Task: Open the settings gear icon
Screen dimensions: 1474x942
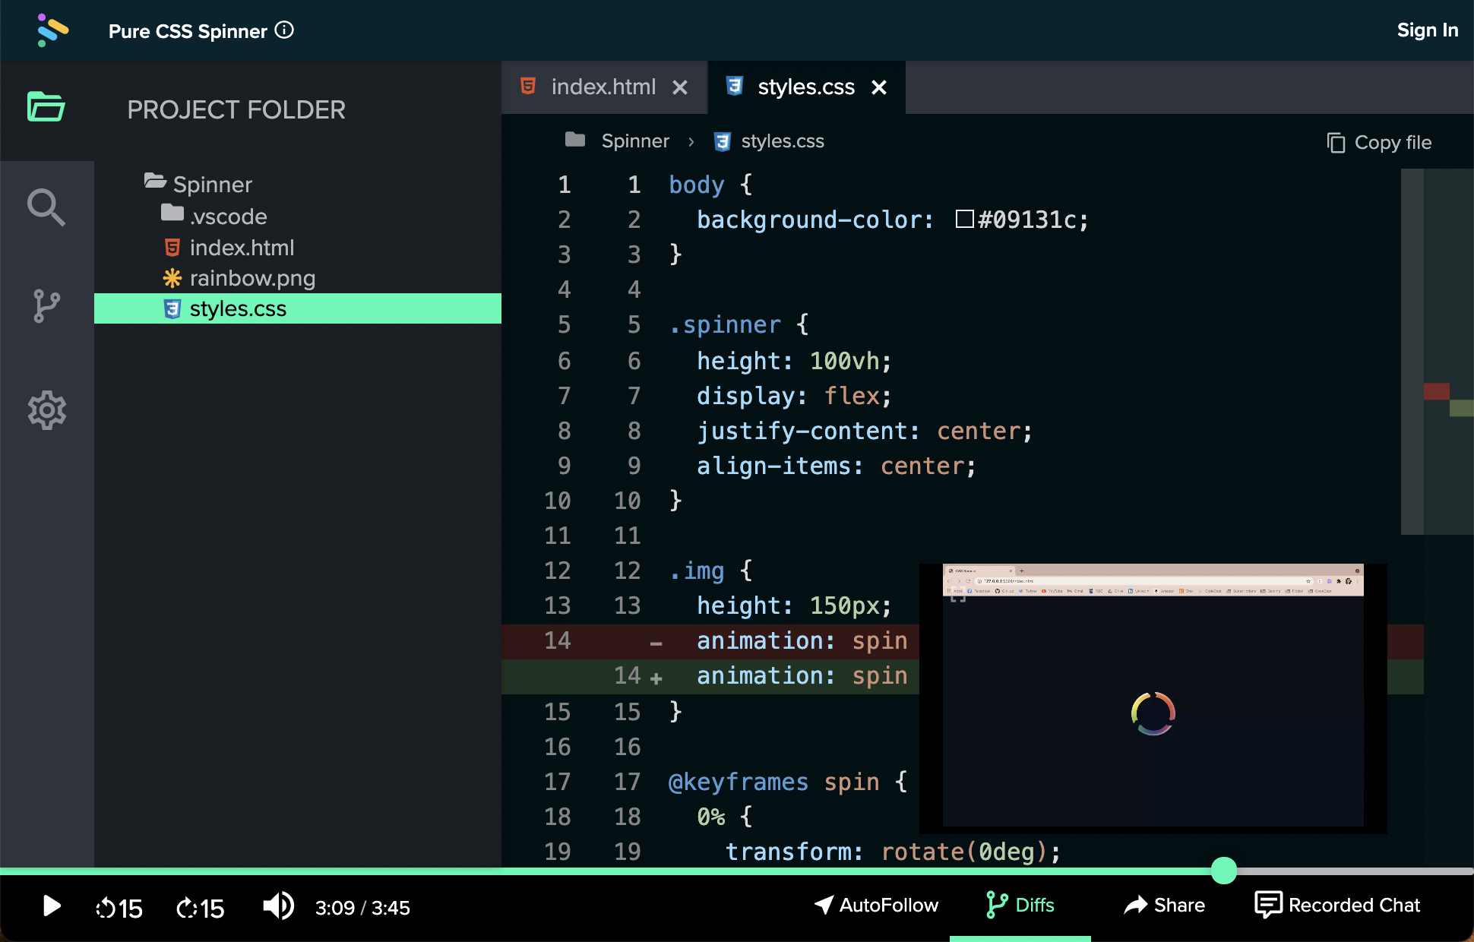Action: pos(46,410)
